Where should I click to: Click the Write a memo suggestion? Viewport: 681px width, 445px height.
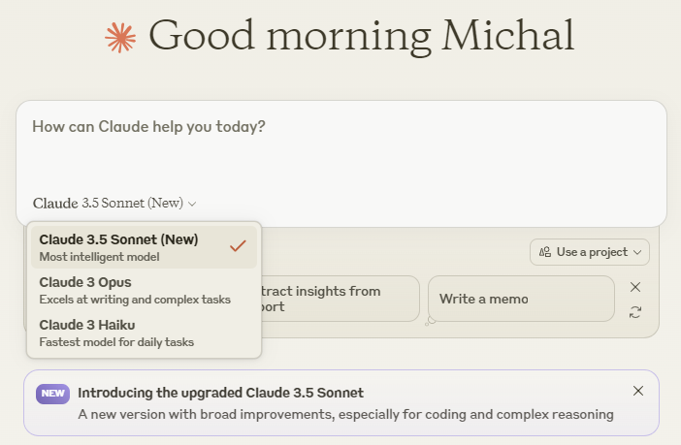(x=520, y=299)
